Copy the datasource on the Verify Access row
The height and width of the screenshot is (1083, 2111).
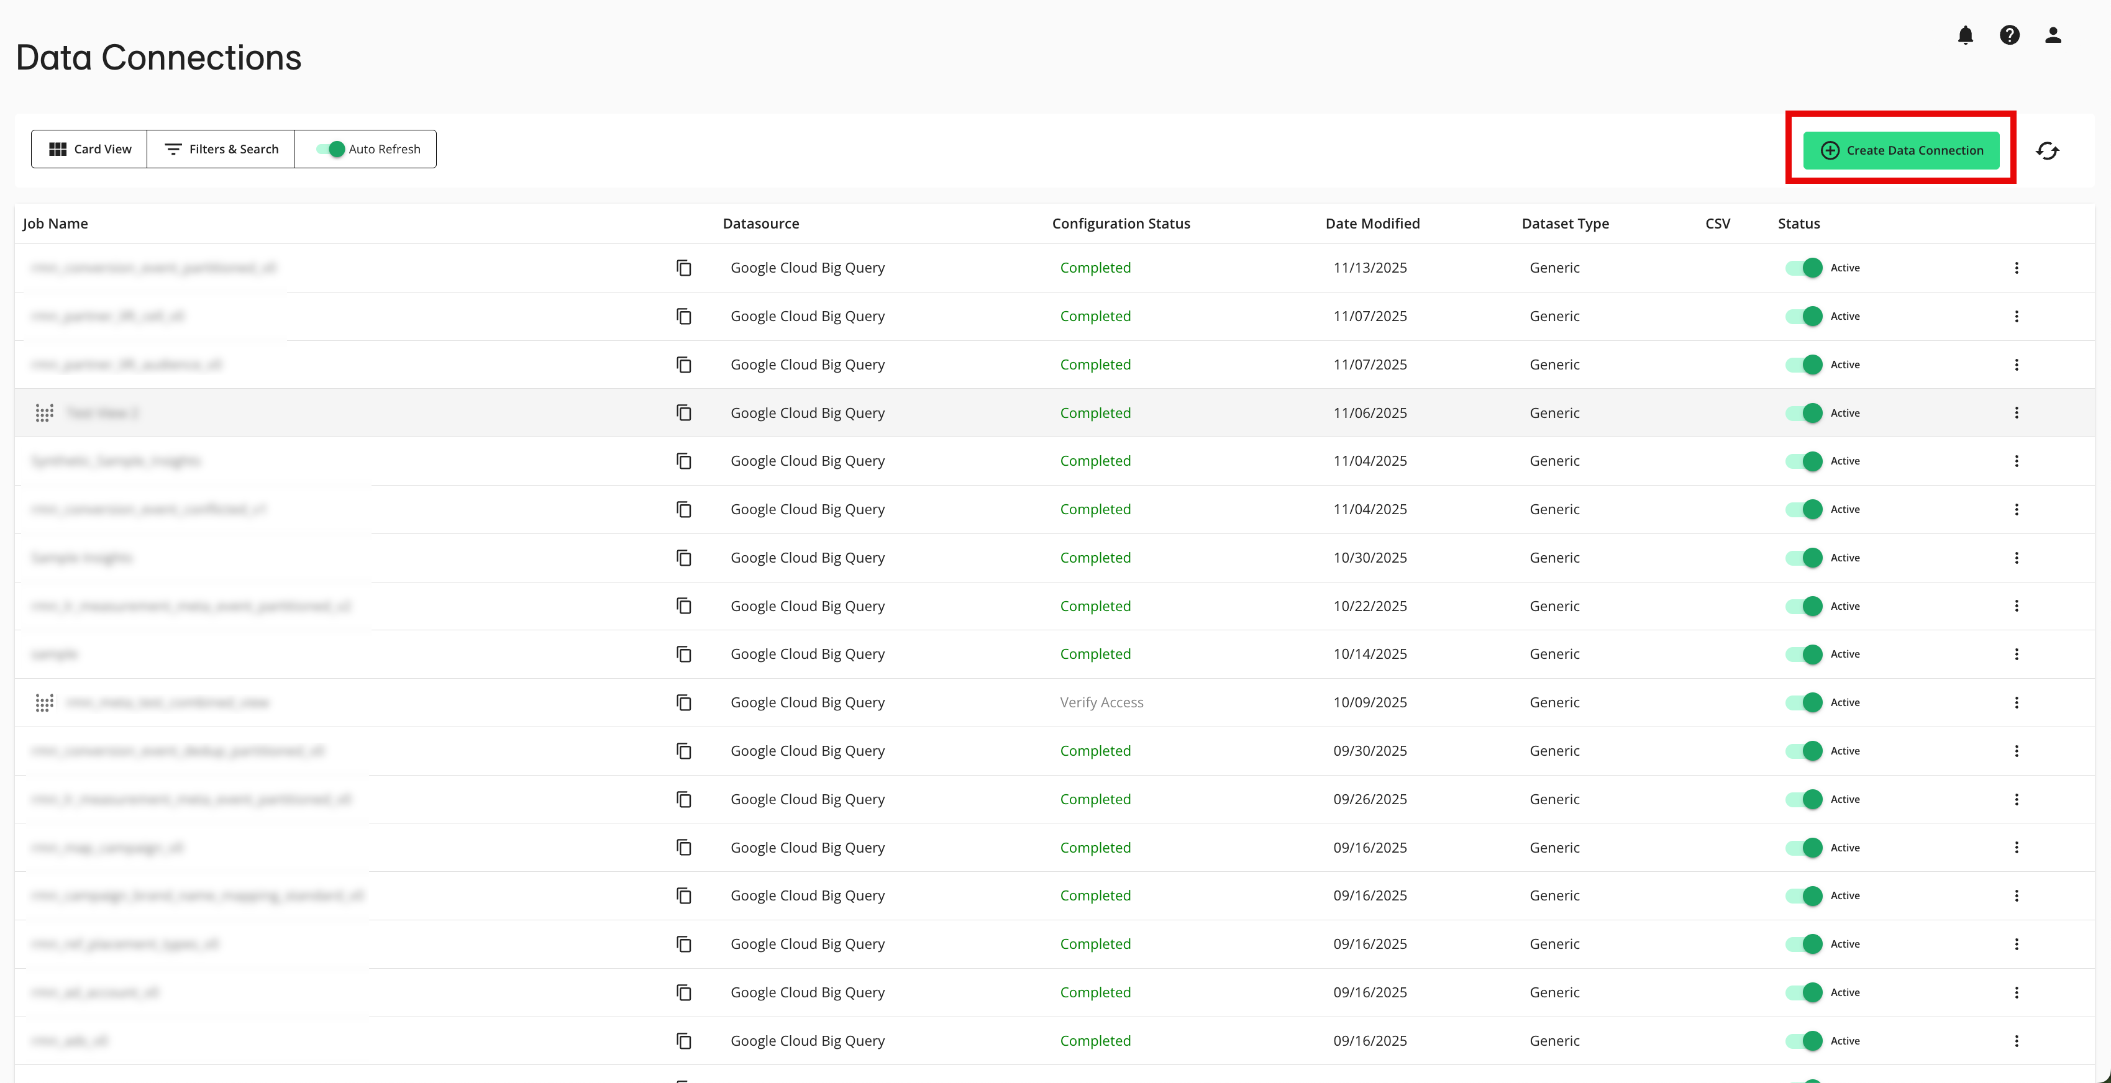[x=684, y=702]
